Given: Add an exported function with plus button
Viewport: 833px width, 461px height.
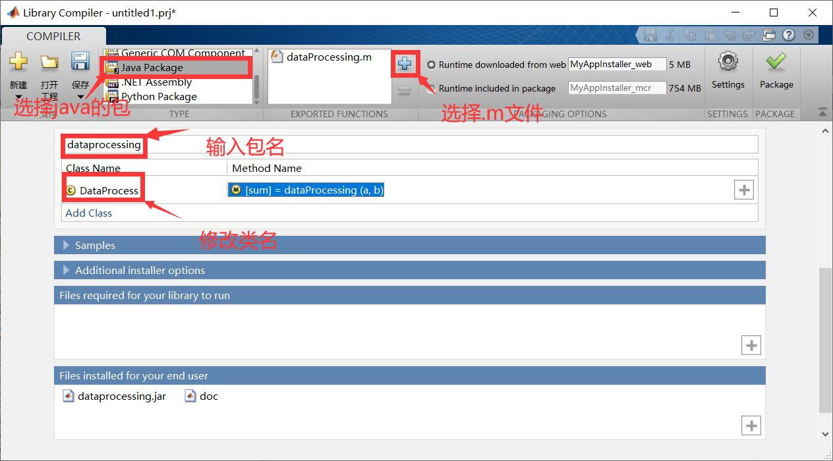Looking at the screenshot, I should coord(405,64).
